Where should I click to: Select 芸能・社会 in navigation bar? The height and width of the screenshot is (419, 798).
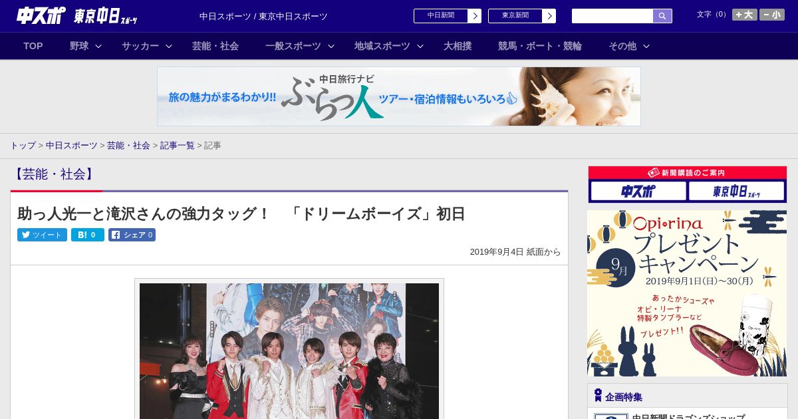[215, 46]
